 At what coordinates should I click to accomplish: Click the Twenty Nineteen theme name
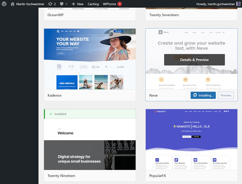pyautogui.click(x=61, y=176)
